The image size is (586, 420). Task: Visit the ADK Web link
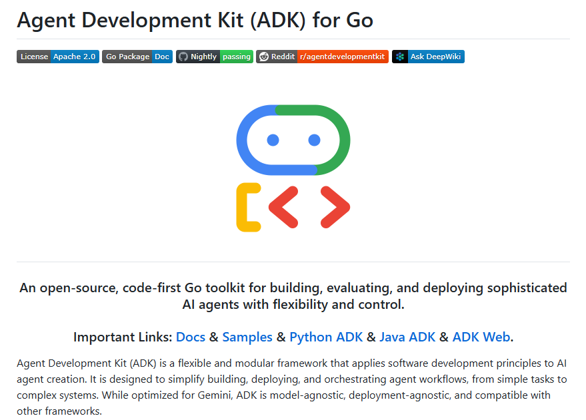click(x=481, y=337)
